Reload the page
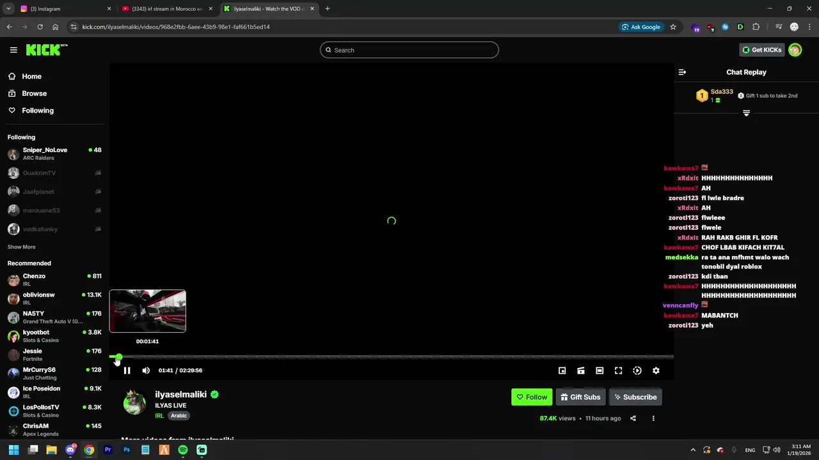Viewport: 819px width, 460px height. [x=40, y=27]
